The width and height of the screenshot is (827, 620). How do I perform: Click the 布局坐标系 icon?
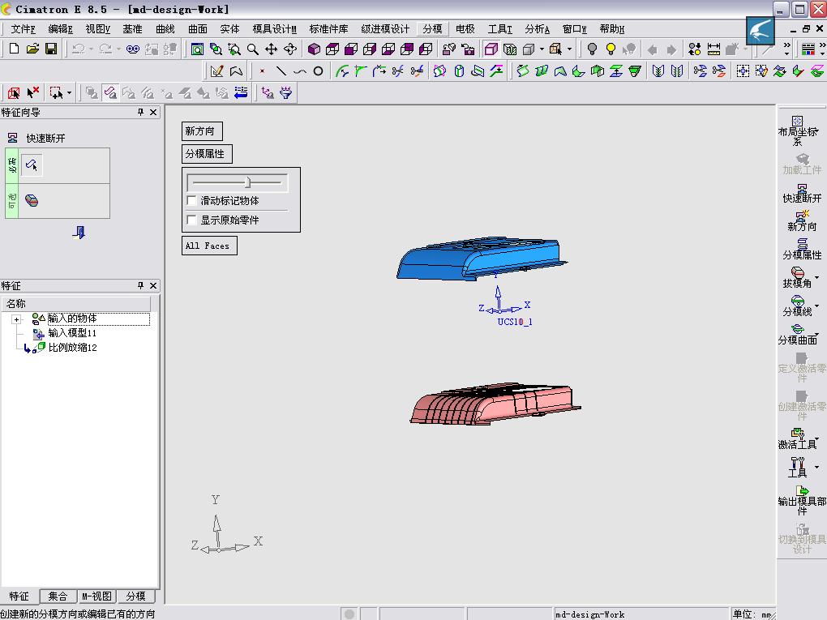coord(798,122)
